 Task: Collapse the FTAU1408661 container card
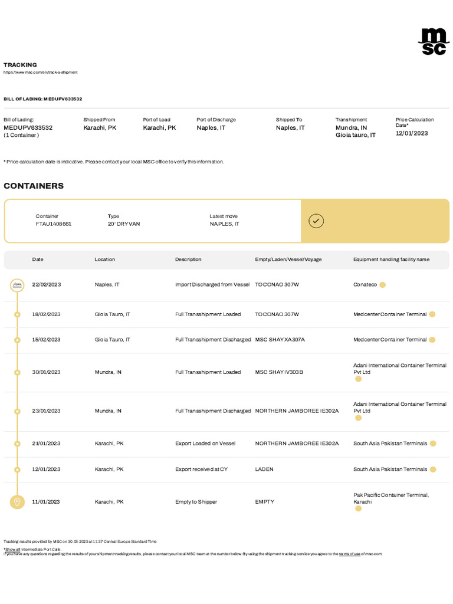tap(375, 221)
